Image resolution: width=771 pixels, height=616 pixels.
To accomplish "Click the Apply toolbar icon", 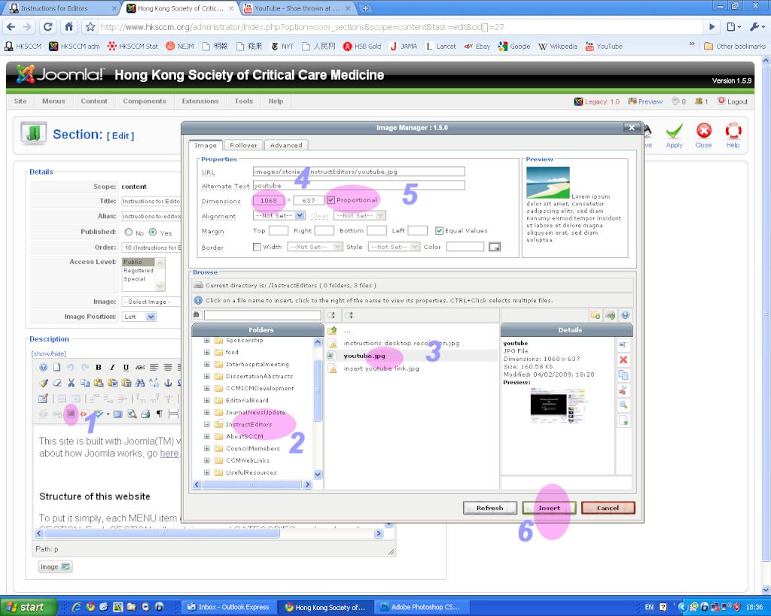I will [x=674, y=136].
